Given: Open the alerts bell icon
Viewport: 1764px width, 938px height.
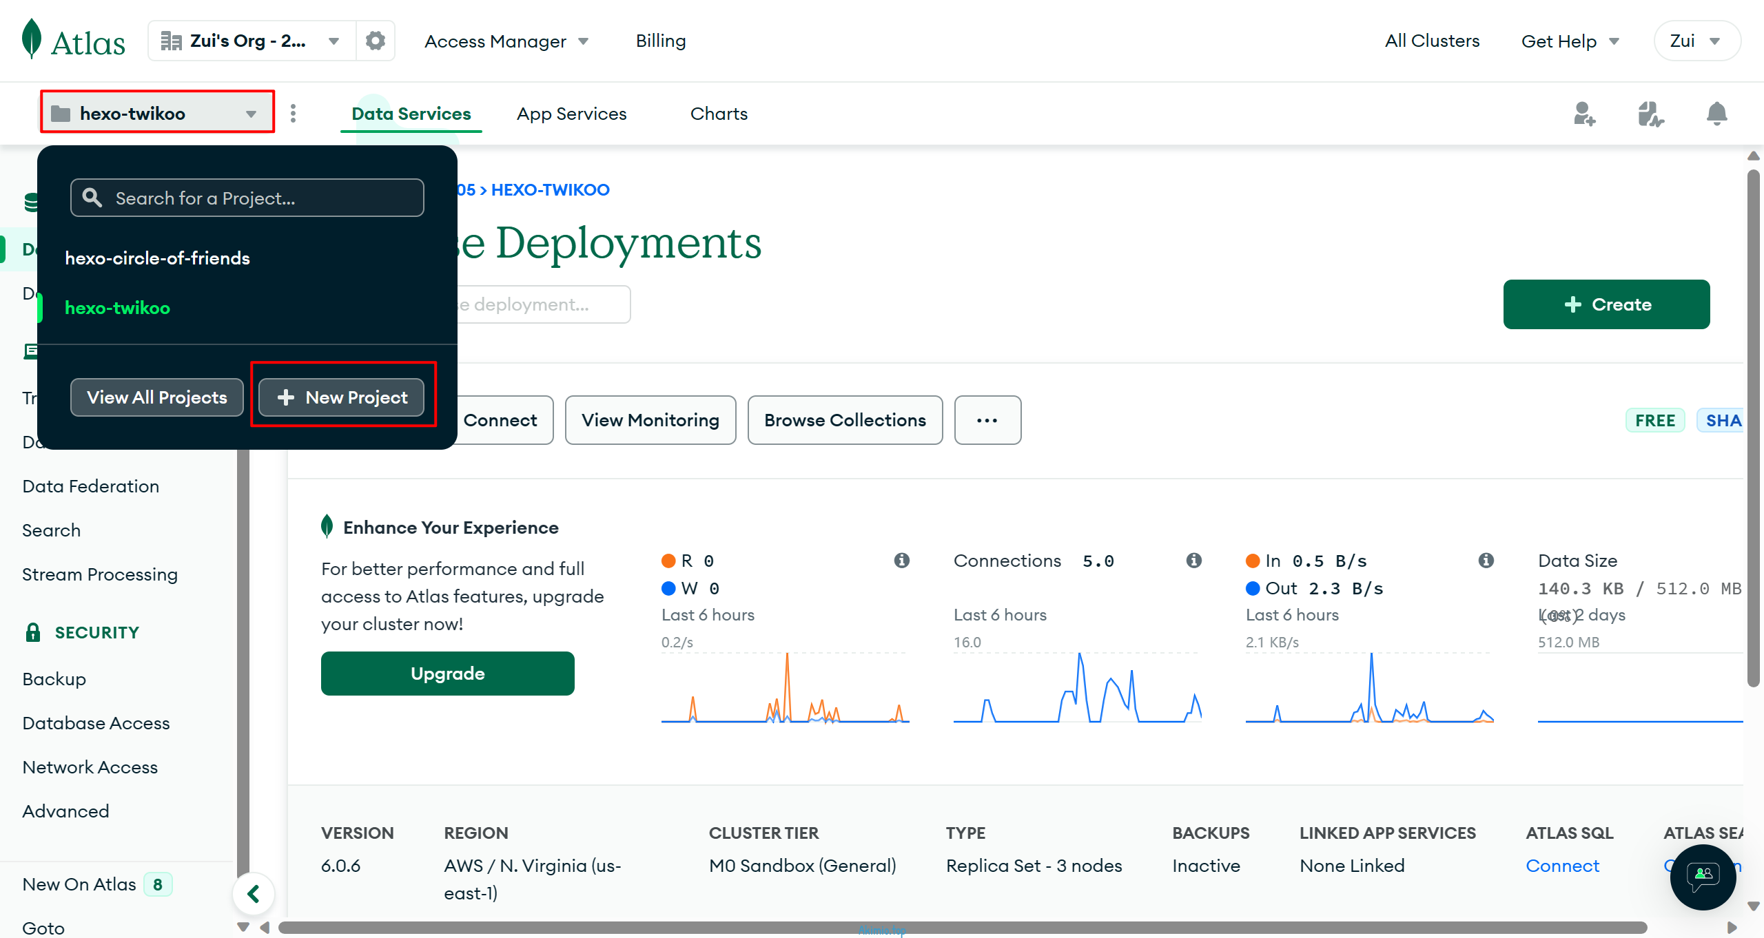Looking at the screenshot, I should pos(1716,114).
